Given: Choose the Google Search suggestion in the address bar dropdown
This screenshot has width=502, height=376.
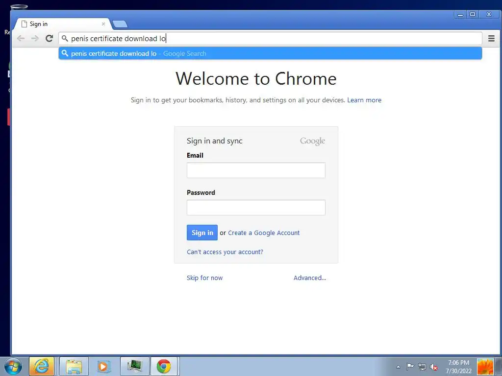Looking at the screenshot, I should tap(270, 53).
